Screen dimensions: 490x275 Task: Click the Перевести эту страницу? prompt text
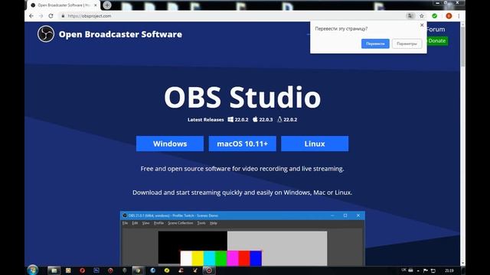[341, 29]
